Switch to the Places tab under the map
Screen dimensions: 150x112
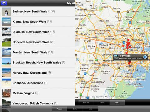[86, 102]
